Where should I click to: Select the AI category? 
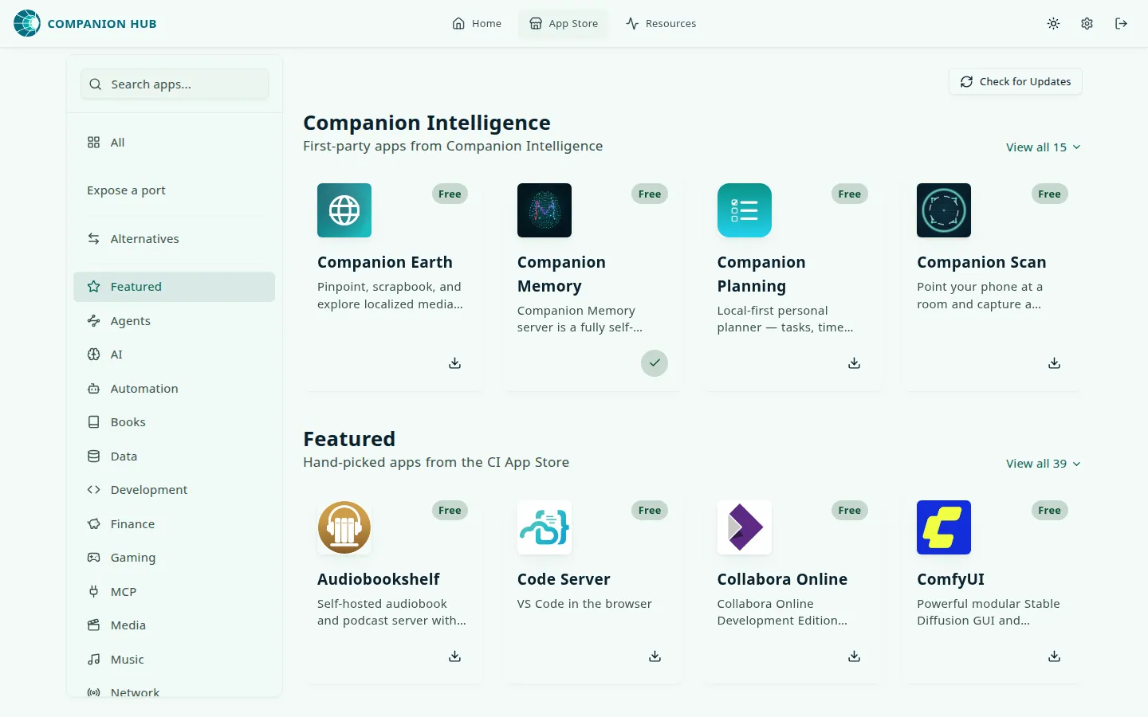tap(174, 355)
